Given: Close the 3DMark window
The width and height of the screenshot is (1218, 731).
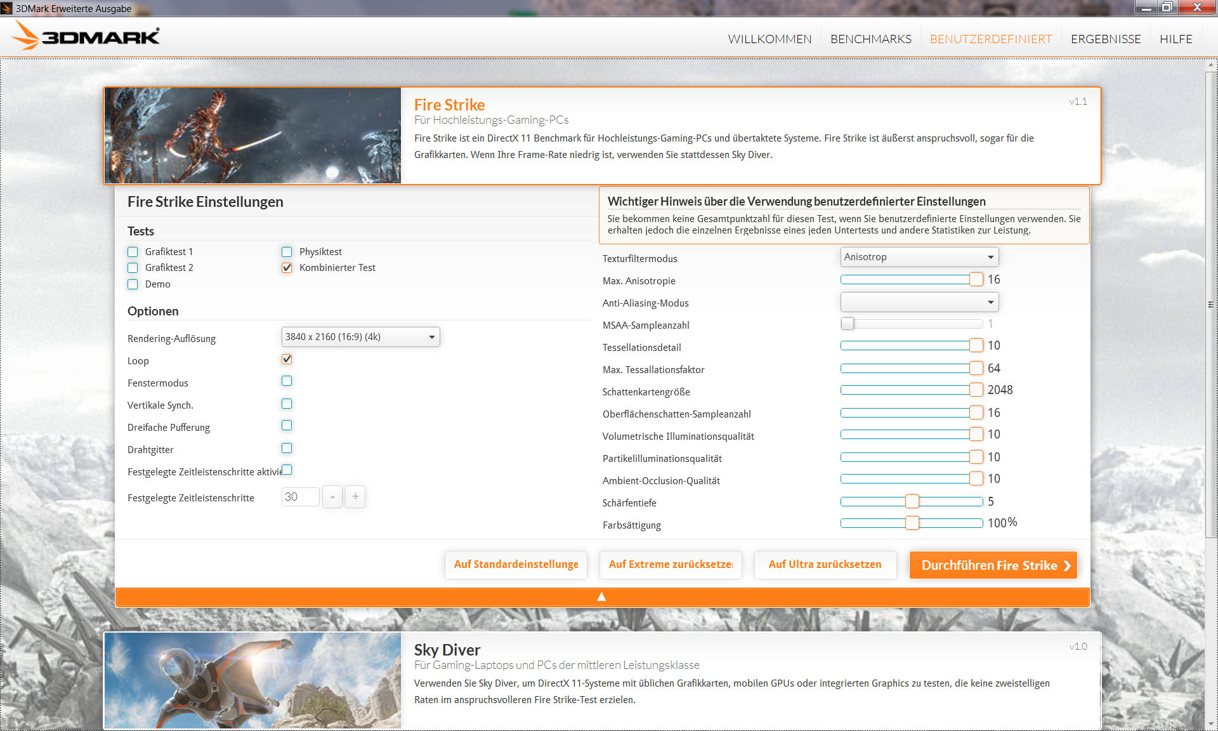Looking at the screenshot, I should tap(1197, 8).
